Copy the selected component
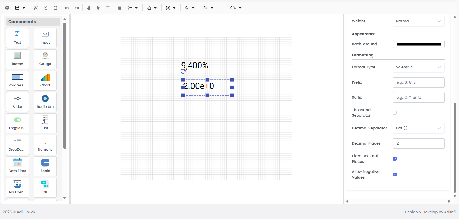Image resolution: width=459 pixels, height=219 pixels. coord(45,8)
